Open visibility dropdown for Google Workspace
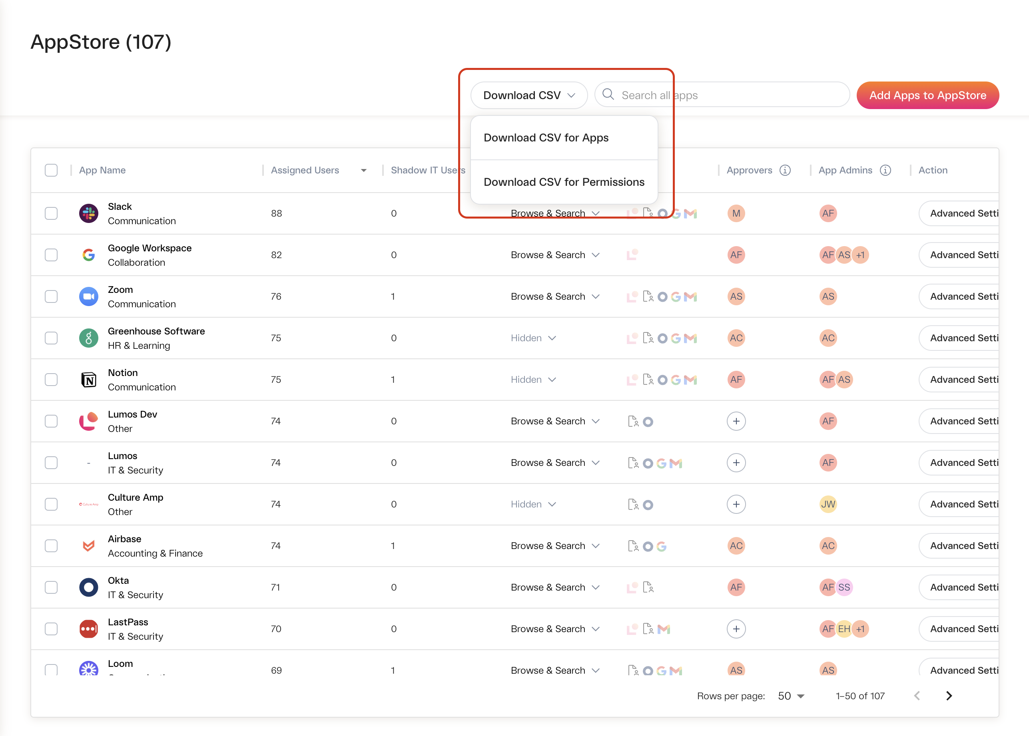 coord(555,255)
